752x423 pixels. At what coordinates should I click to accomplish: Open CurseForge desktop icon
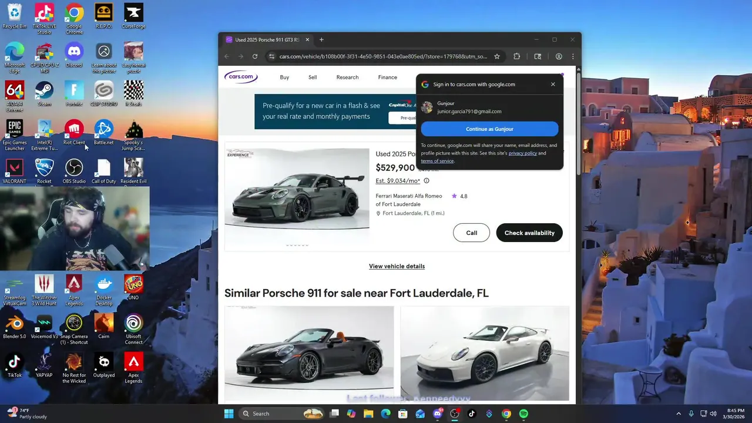pyautogui.click(x=133, y=16)
